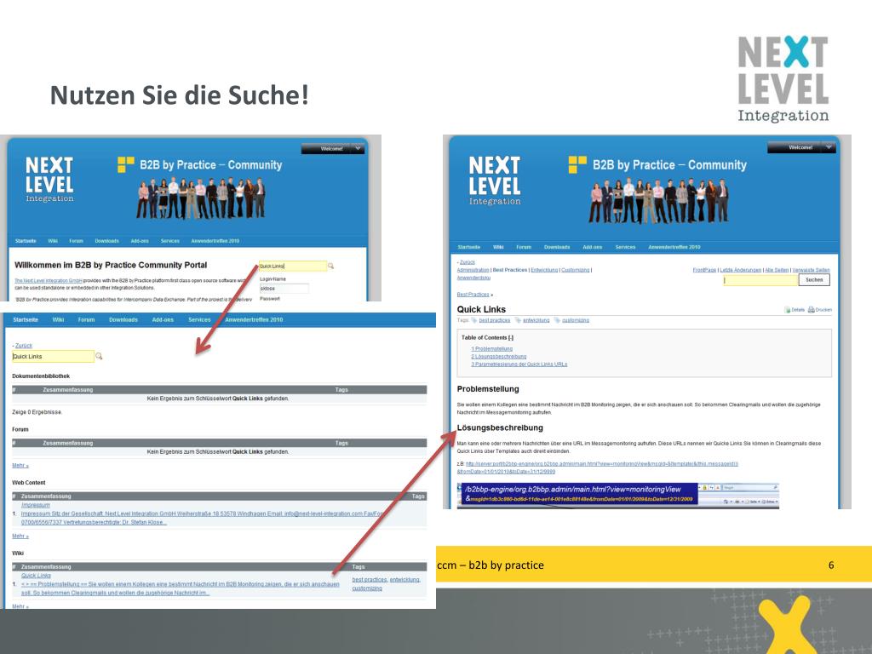Click team photo banner in right wiki header
Image resolution: width=872 pixels, height=654 pixels.
(x=659, y=201)
